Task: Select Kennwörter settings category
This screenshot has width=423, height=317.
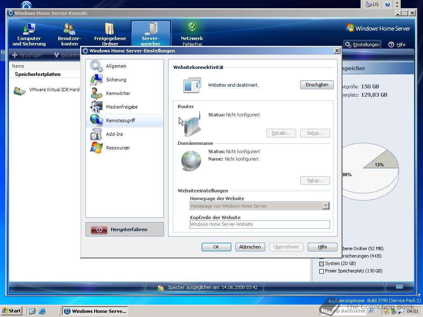Action: tap(125, 93)
